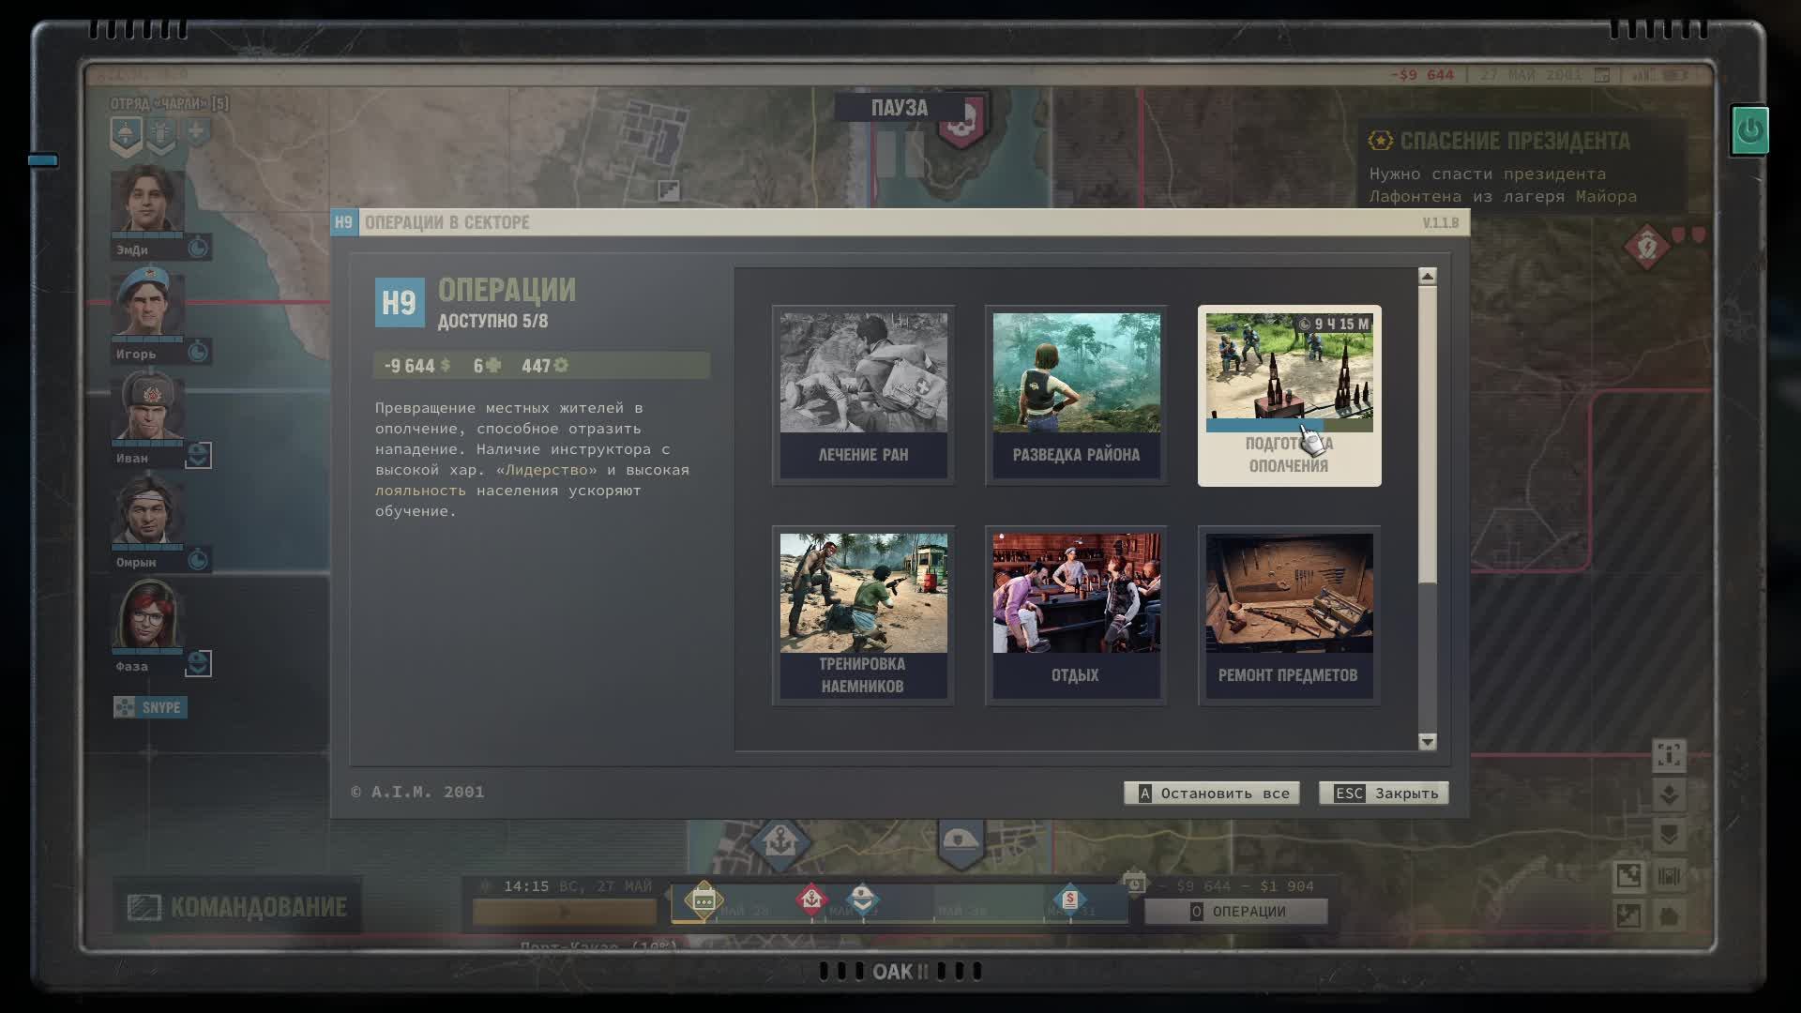This screenshot has width=1801, height=1013.
Task: Select the first squad shield icon
Action: click(126, 135)
